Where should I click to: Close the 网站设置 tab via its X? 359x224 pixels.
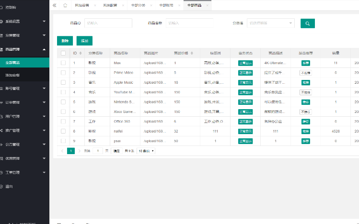click(95, 5)
